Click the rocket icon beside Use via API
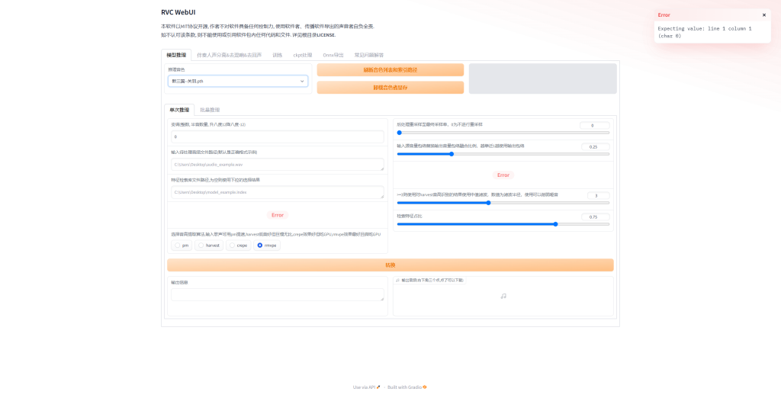 [378, 387]
